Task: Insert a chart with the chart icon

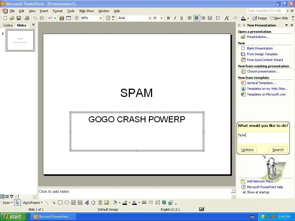Action: (62, 18)
